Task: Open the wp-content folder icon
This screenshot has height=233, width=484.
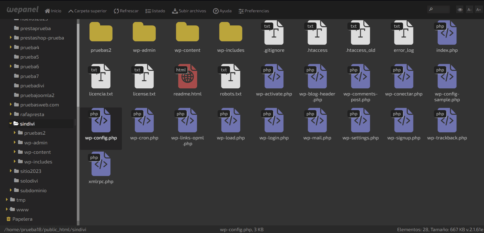Action: [x=187, y=32]
